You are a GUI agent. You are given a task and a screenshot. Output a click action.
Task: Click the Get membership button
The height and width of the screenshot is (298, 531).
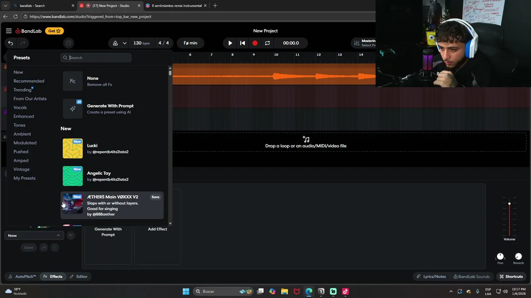coord(54,31)
